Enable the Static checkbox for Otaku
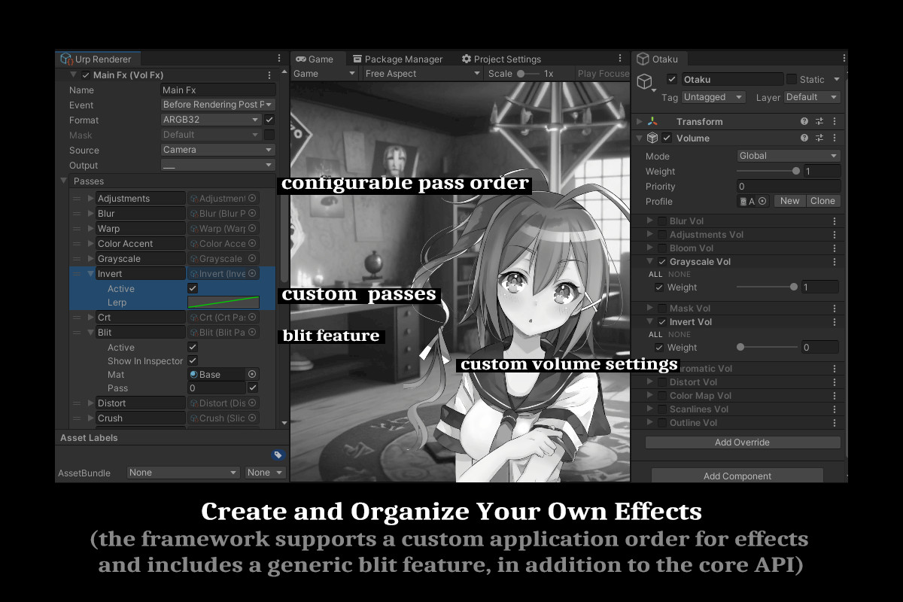 pos(792,79)
